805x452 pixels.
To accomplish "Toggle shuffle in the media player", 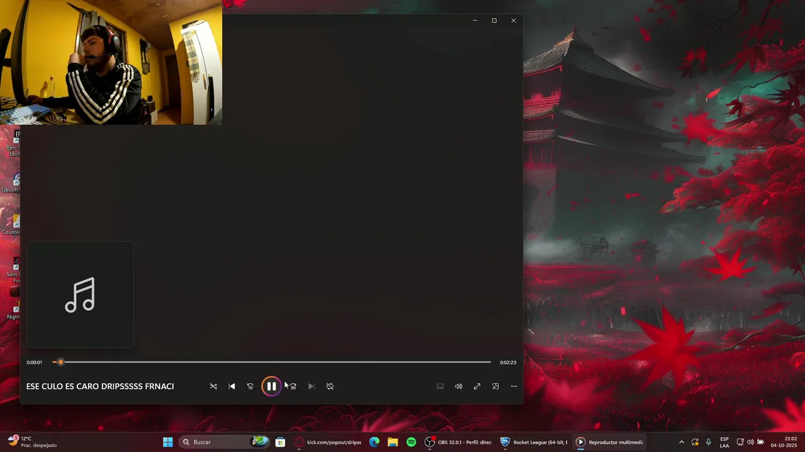I will pyautogui.click(x=213, y=386).
